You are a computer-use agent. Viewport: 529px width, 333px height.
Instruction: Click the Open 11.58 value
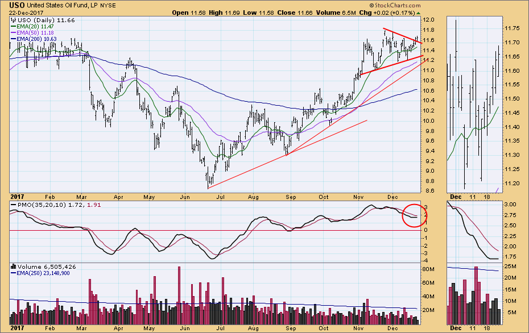[189, 13]
